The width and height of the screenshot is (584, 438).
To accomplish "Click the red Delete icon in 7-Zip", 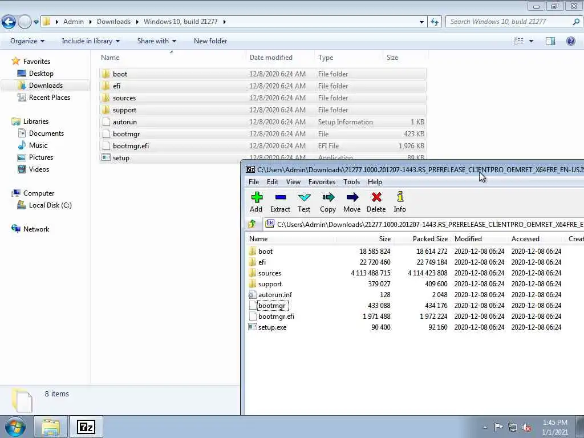I will [376, 202].
